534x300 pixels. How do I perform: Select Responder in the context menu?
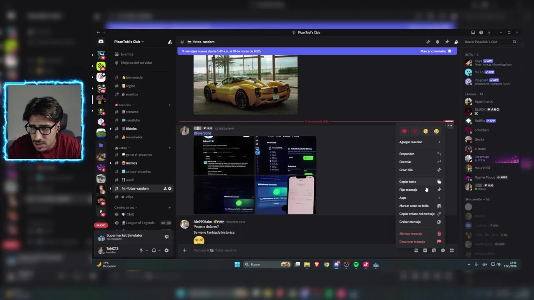point(420,154)
